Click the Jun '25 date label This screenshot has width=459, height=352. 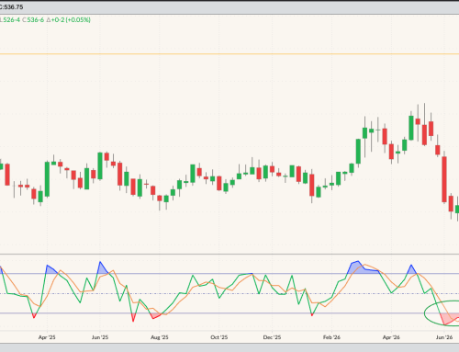click(100, 337)
